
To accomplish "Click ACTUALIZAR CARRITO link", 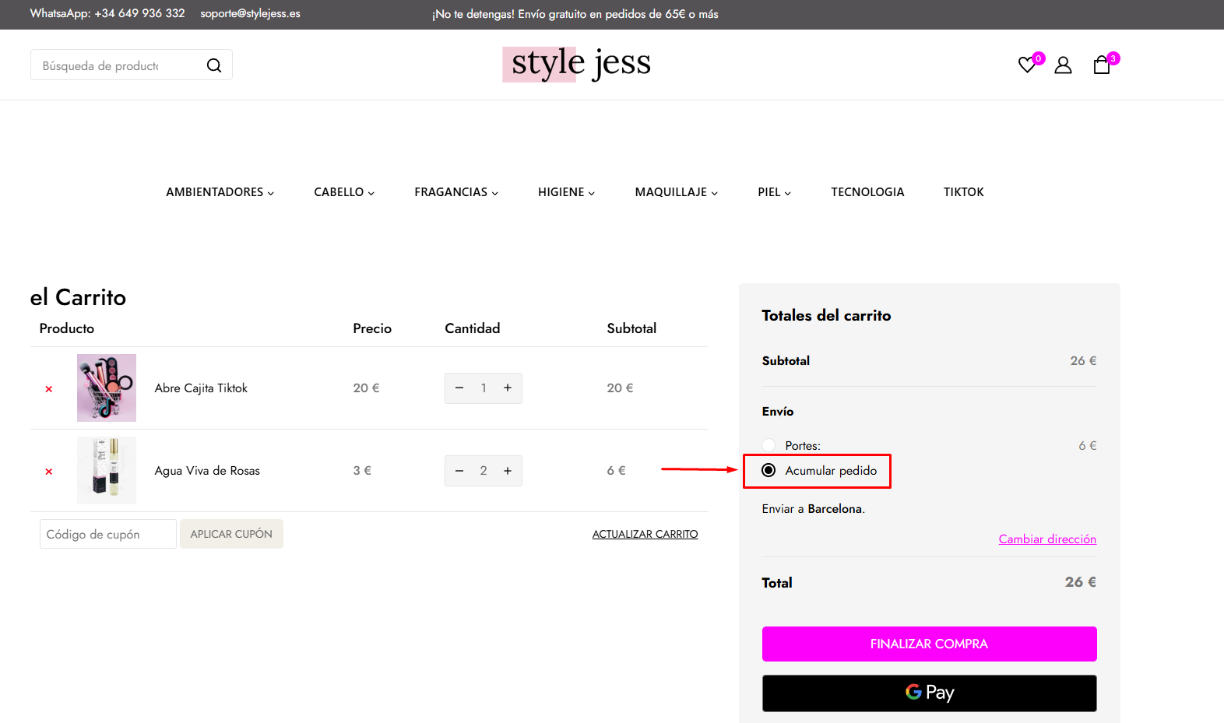I will [645, 534].
